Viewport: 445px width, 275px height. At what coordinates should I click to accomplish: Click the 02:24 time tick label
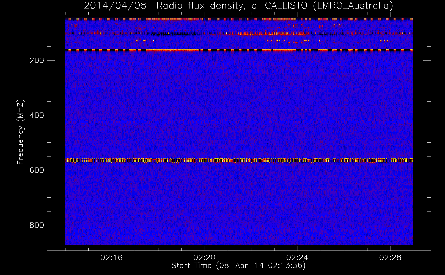297,257
